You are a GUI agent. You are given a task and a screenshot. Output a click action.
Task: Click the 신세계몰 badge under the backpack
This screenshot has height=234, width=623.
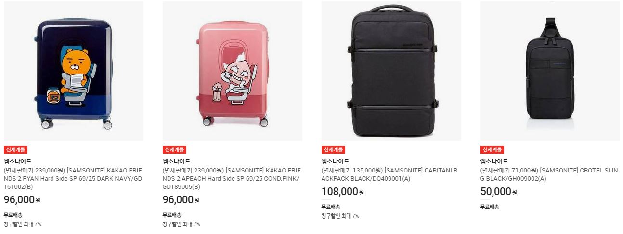(333, 149)
